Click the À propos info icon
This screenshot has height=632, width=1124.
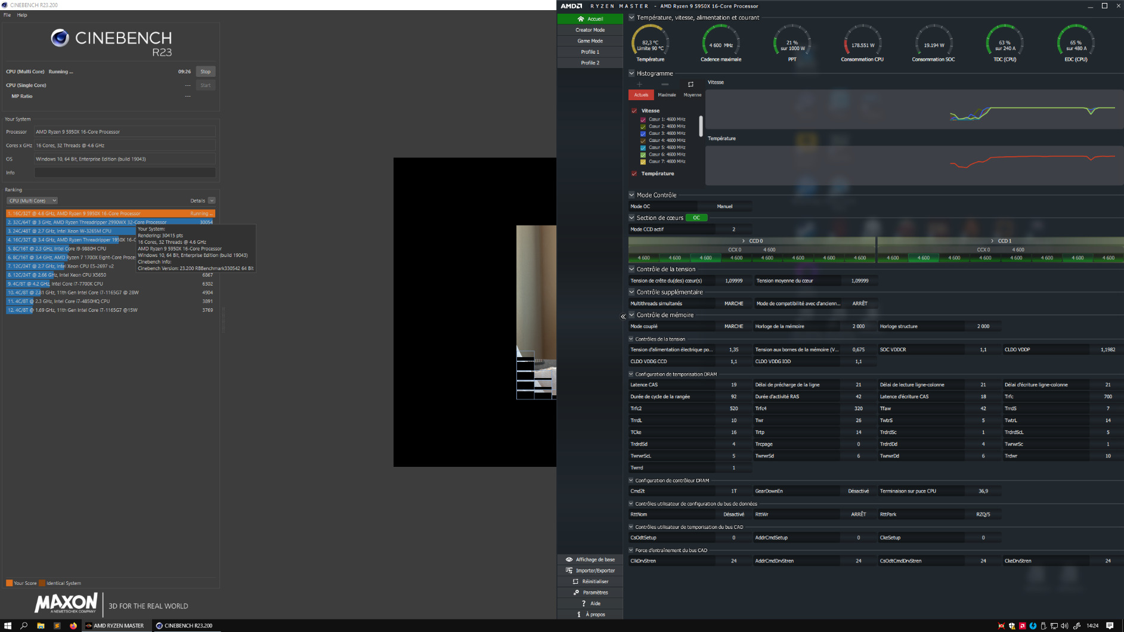point(579,614)
